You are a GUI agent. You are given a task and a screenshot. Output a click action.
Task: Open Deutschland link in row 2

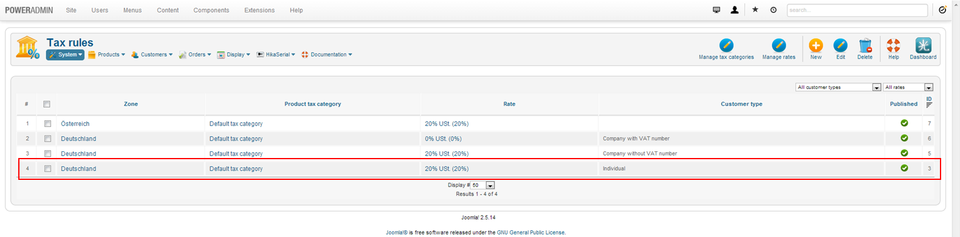pyautogui.click(x=78, y=139)
